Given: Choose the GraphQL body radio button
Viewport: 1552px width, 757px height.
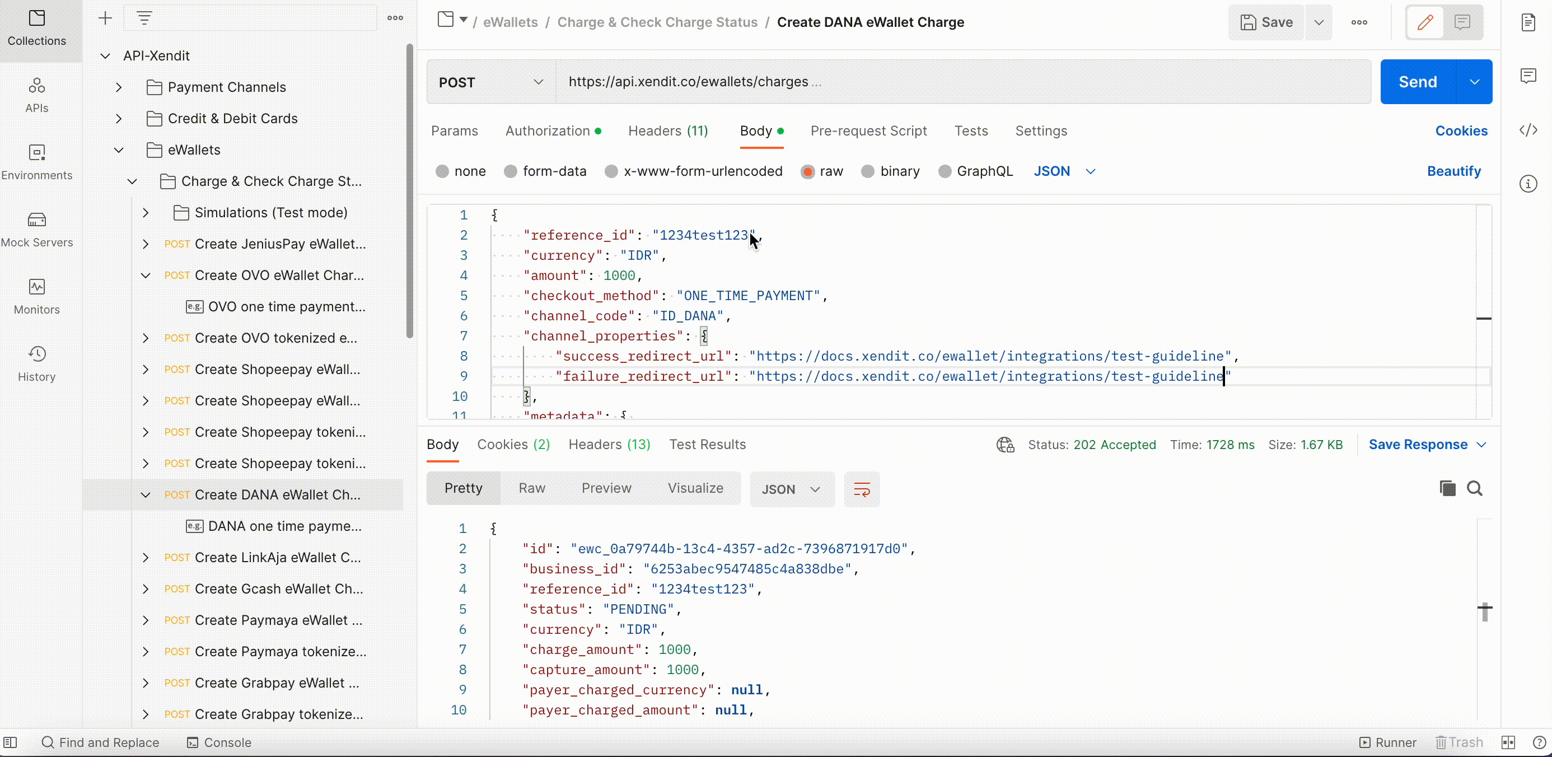Looking at the screenshot, I should point(944,172).
